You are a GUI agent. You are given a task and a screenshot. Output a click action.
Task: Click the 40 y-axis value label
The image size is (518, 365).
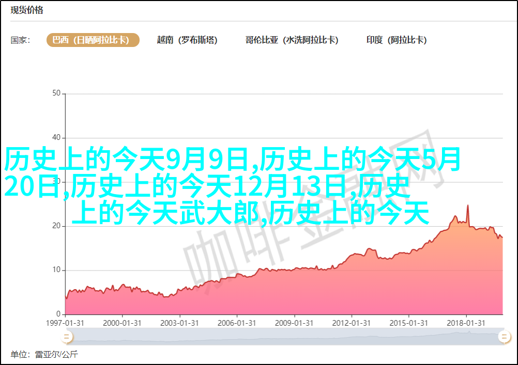coord(56,138)
